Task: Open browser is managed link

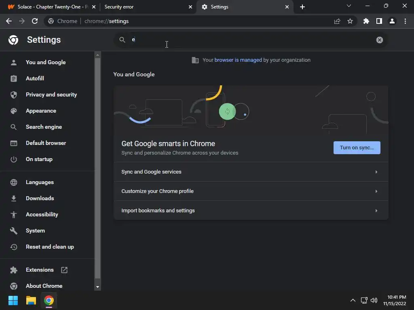Action: [238, 60]
